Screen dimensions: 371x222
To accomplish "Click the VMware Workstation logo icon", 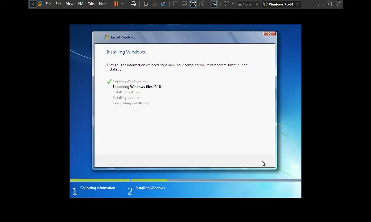I will pyautogui.click(x=40, y=4).
